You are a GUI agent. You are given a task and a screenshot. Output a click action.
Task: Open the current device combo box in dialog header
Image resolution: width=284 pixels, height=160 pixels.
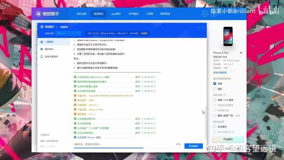[68, 33]
